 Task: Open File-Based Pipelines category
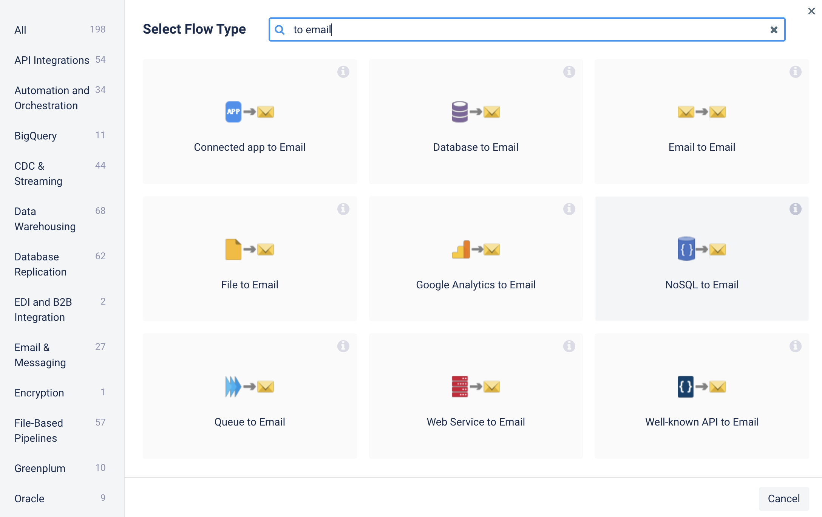coord(60,430)
